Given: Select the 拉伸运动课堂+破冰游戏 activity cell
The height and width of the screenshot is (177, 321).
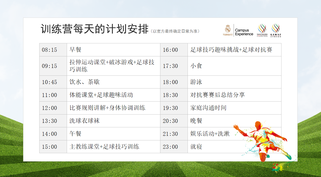Looking at the screenshot, I should [113, 66].
